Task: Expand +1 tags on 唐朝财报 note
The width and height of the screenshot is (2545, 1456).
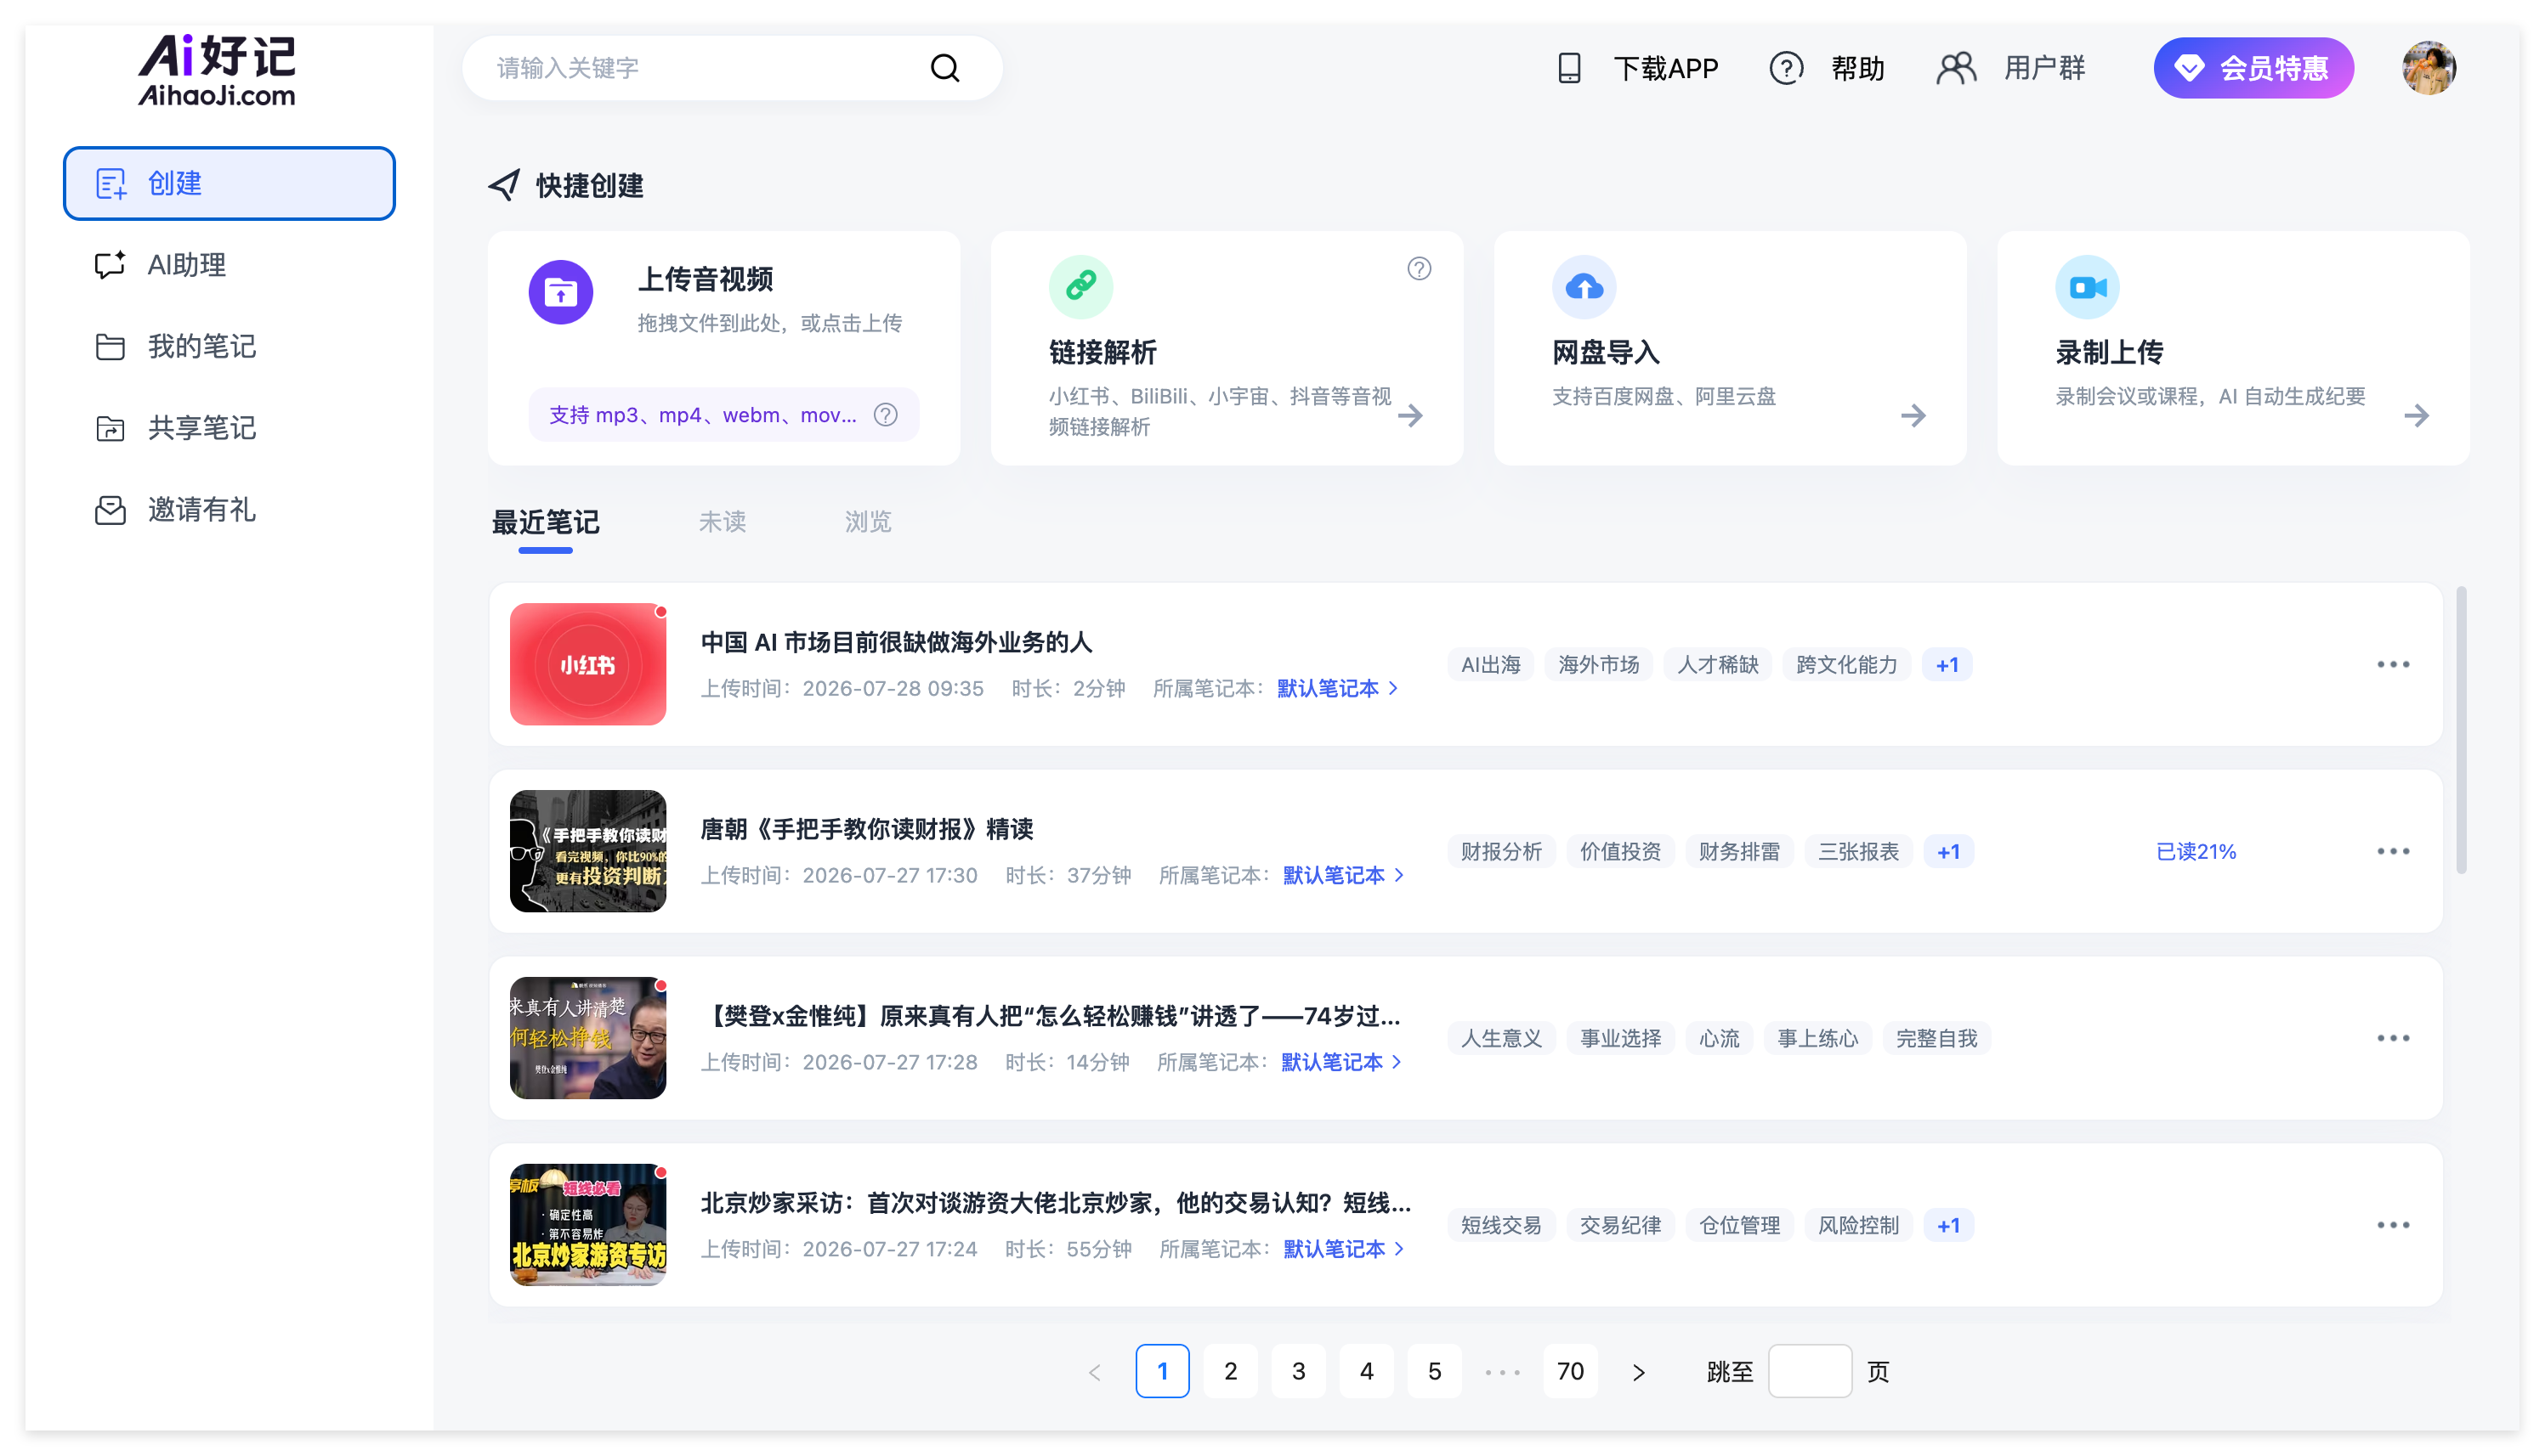Action: click(x=1947, y=852)
